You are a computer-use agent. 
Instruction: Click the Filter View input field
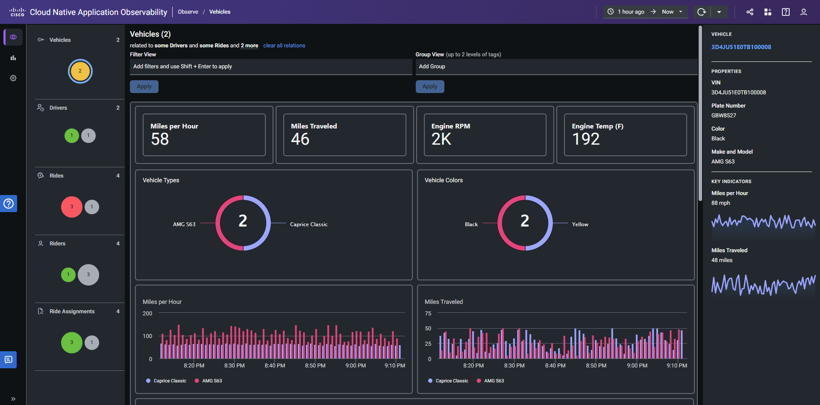pos(271,67)
